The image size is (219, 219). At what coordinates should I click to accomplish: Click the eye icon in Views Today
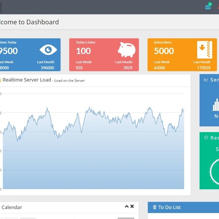(x=48, y=50)
